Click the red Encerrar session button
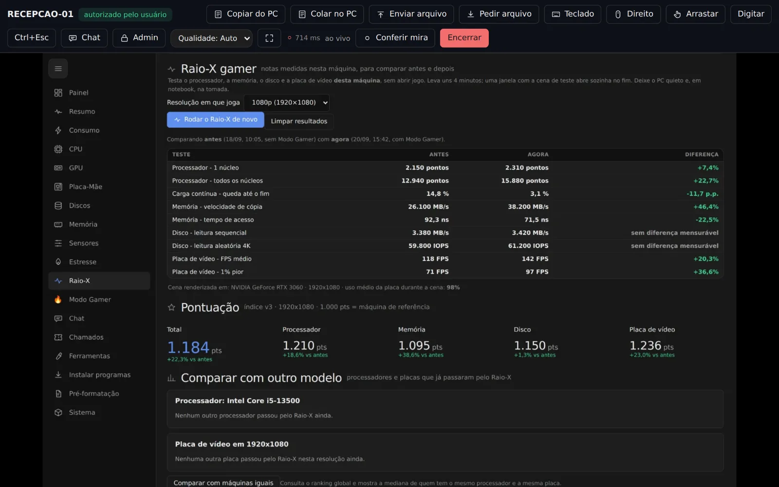The width and height of the screenshot is (779, 487). point(464,38)
